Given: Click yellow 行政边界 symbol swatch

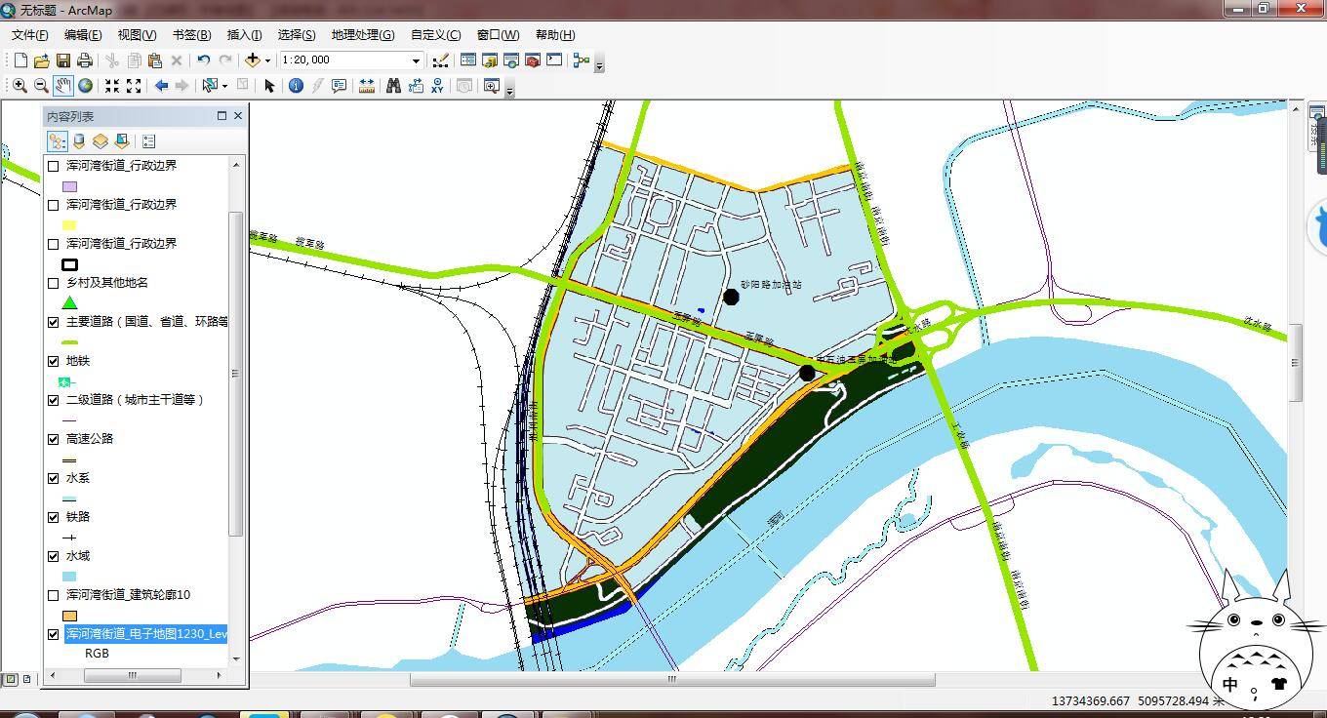Looking at the screenshot, I should [x=69, y=225].
